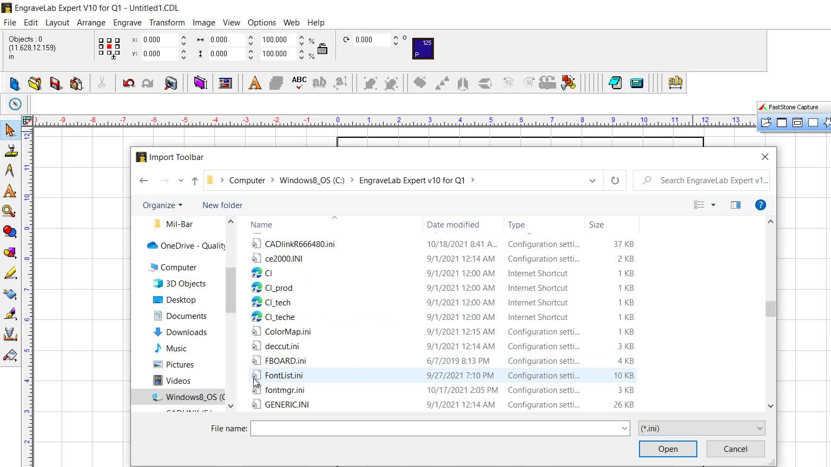The image size is (831, 467).
Task: Click the Search EngraveLab Expert search box
Action: [702, 181]
